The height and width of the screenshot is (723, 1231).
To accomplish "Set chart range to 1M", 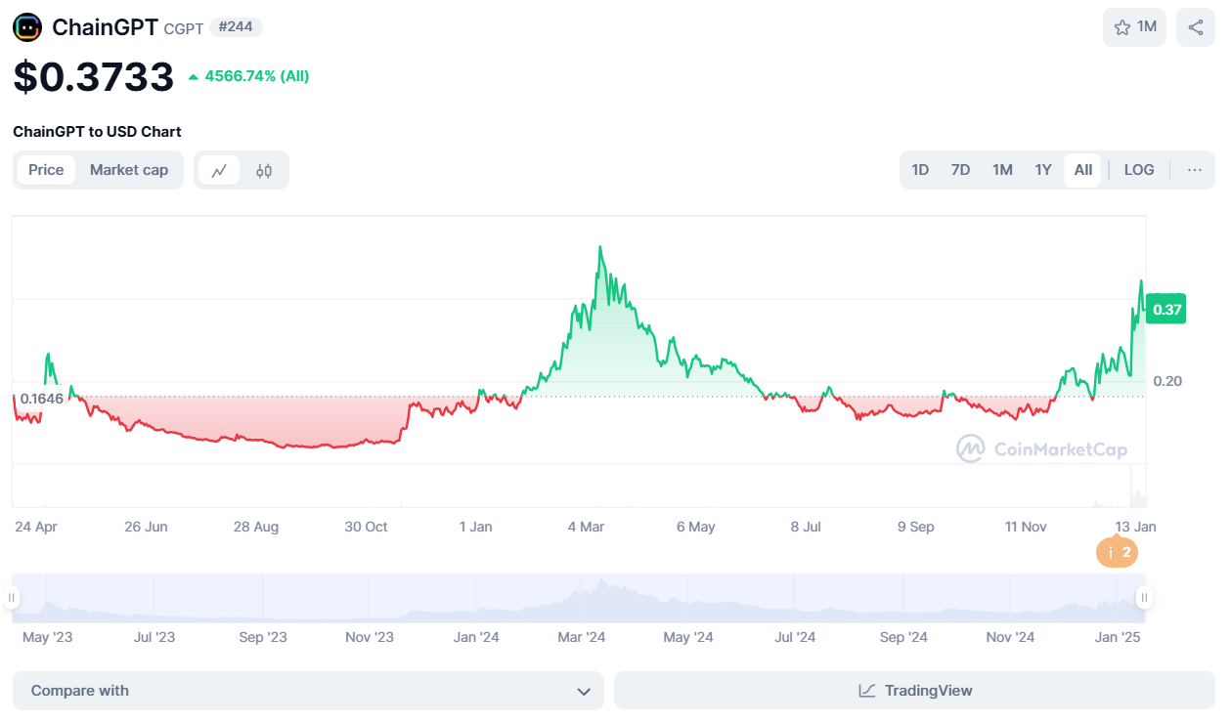I will click(x=1002, y=170).
